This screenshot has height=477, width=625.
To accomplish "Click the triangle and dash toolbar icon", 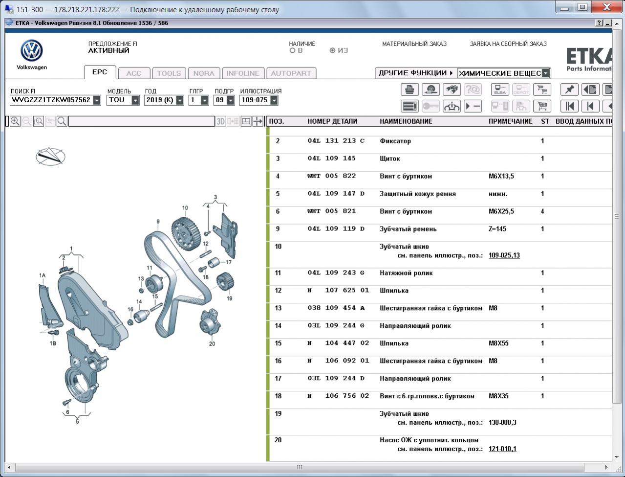I will click(x=473, y=106).
